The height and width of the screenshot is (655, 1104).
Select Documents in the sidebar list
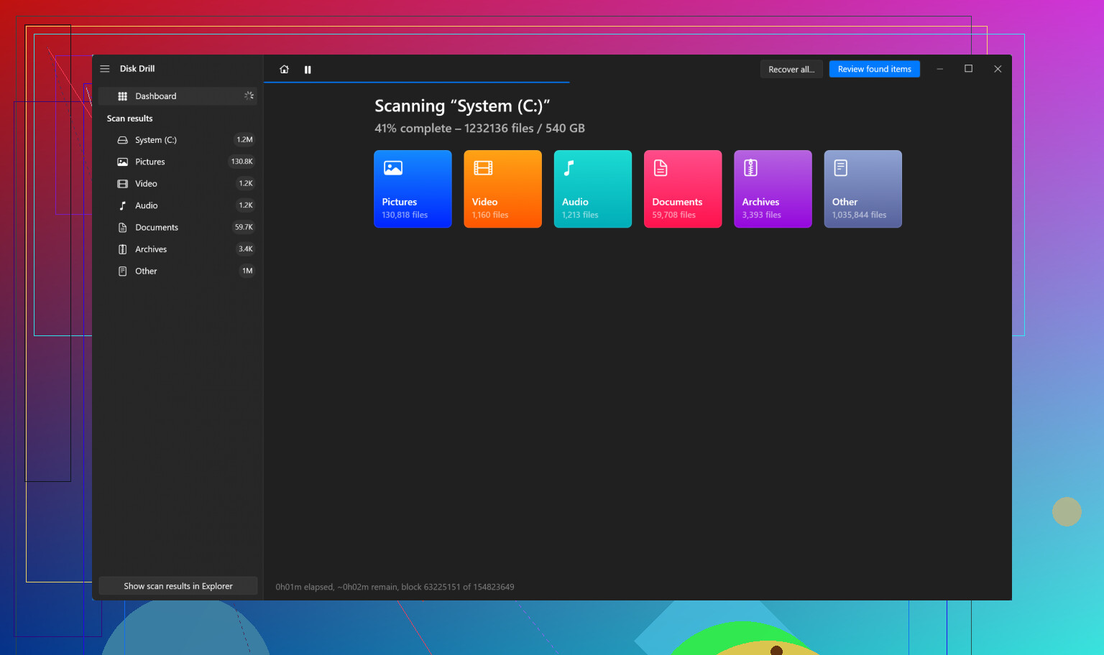pyautogui.click(x=157, y=228)
